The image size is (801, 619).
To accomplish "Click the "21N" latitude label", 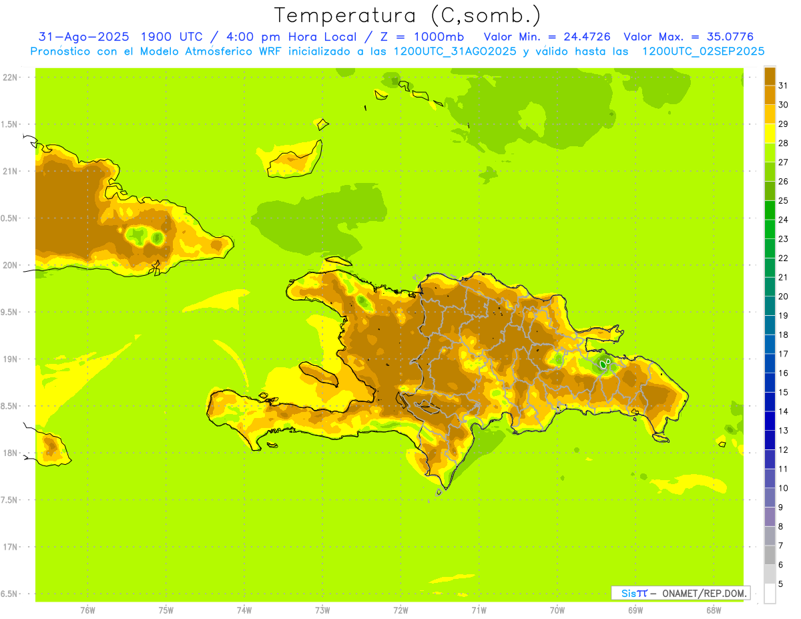I will point(9,172).
